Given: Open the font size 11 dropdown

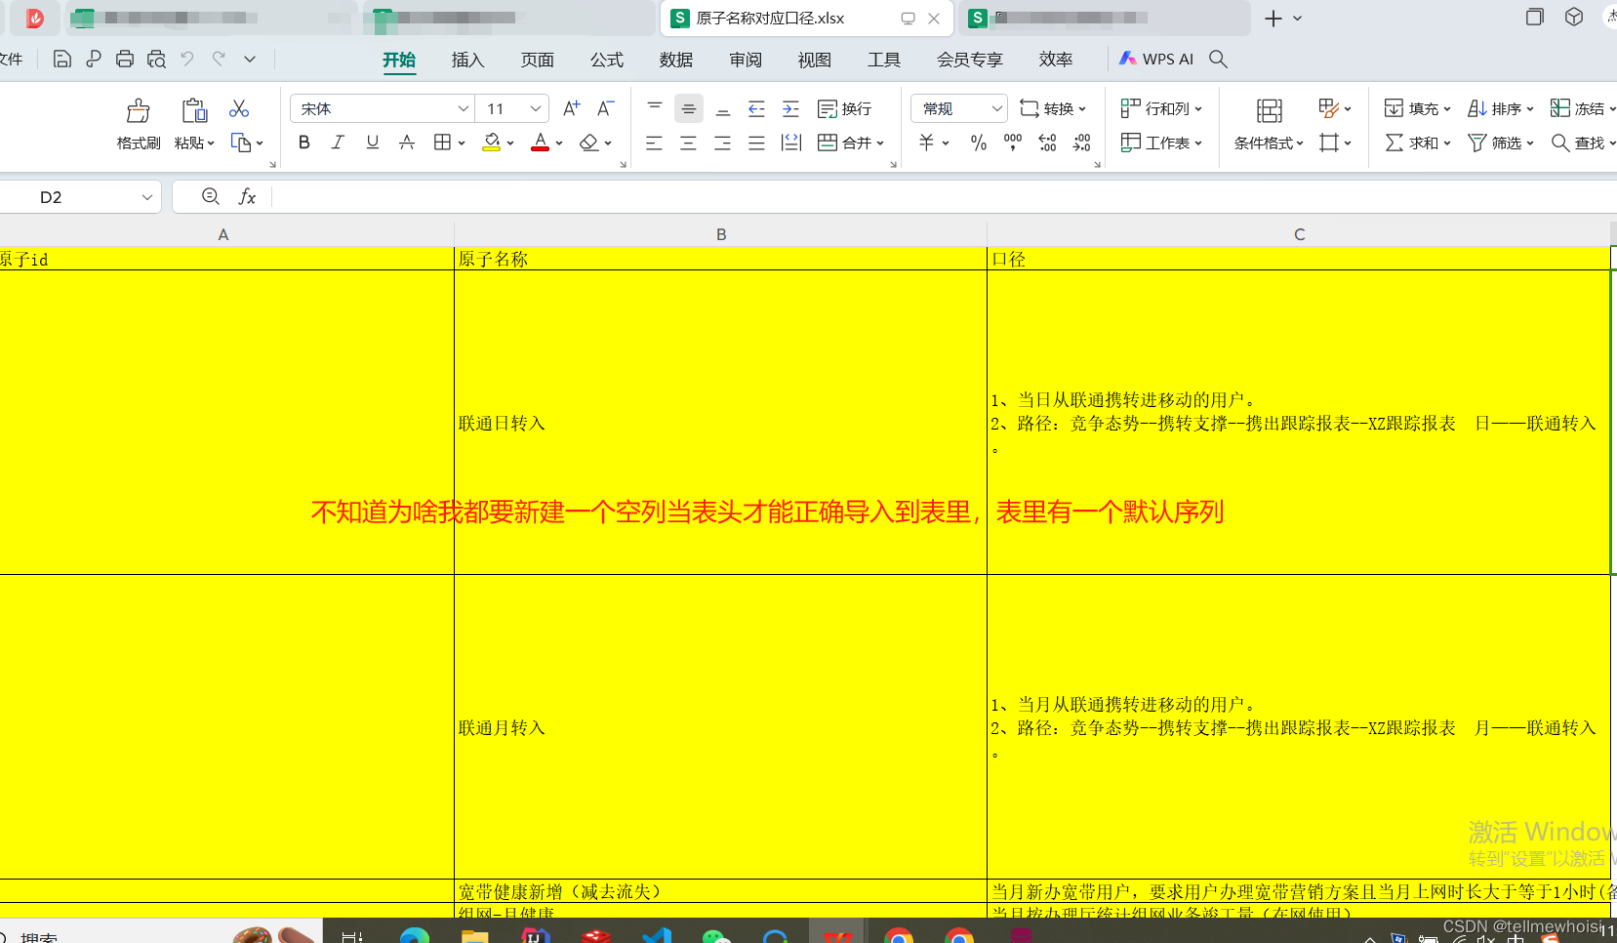Looking at the screenshot, I should pos(536,108).
